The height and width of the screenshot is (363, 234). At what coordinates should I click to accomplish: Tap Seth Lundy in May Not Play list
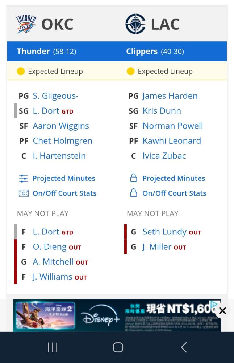point(164,232)
